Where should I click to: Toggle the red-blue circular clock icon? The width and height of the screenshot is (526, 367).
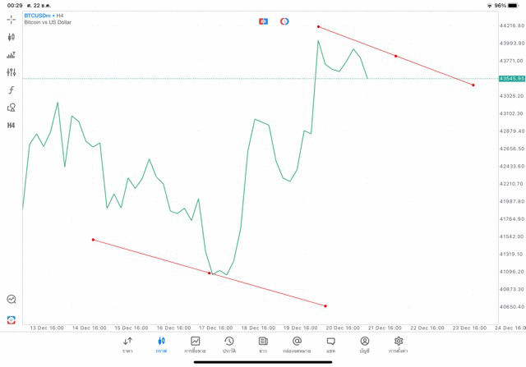[x=284, y=21]
